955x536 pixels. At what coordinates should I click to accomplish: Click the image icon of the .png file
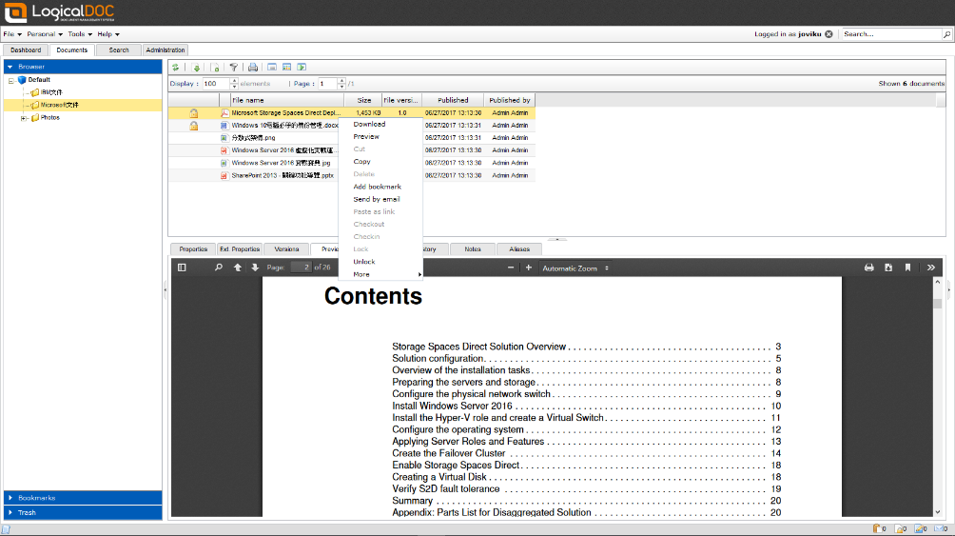(x=224, y=138)
